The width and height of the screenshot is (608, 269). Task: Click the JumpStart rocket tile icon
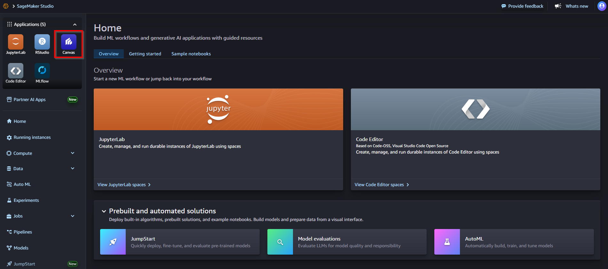(113, 242)
